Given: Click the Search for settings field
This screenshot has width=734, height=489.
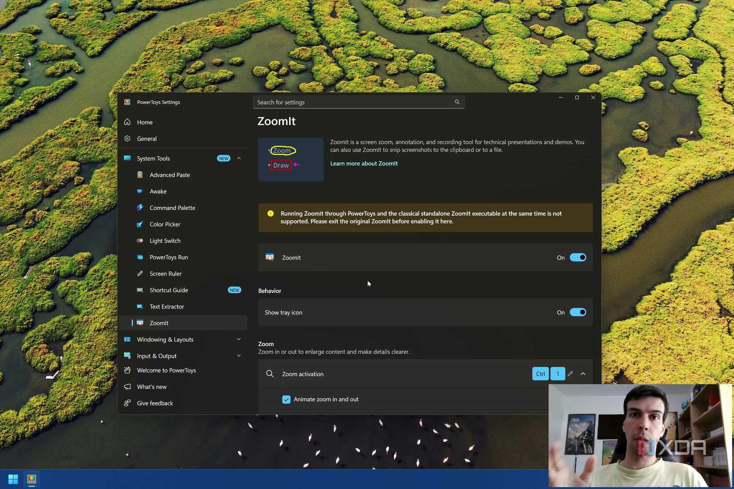Looking at the screenshot, I should tap(359, 102).
